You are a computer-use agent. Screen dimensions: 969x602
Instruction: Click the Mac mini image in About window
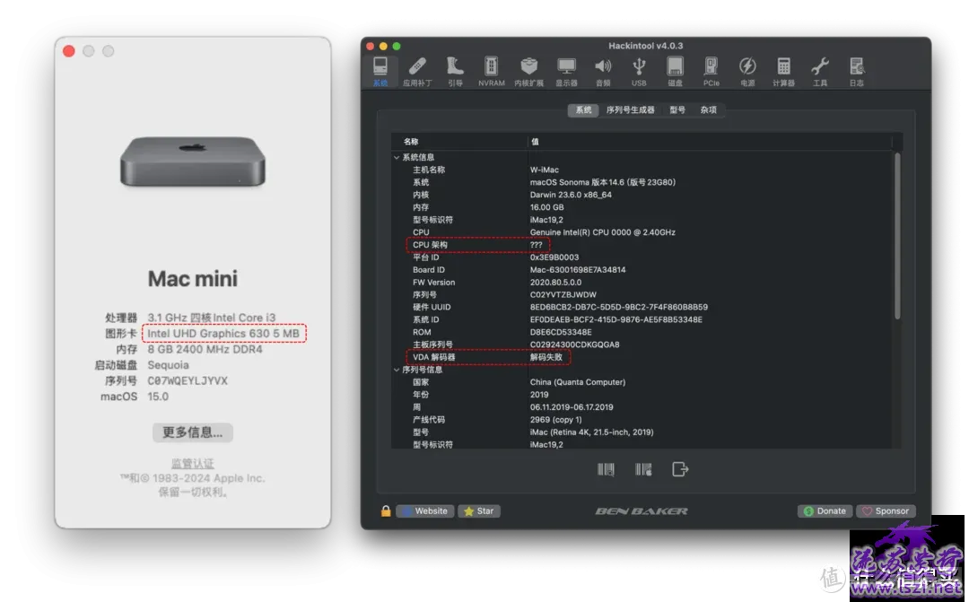(x=193, y=161)
